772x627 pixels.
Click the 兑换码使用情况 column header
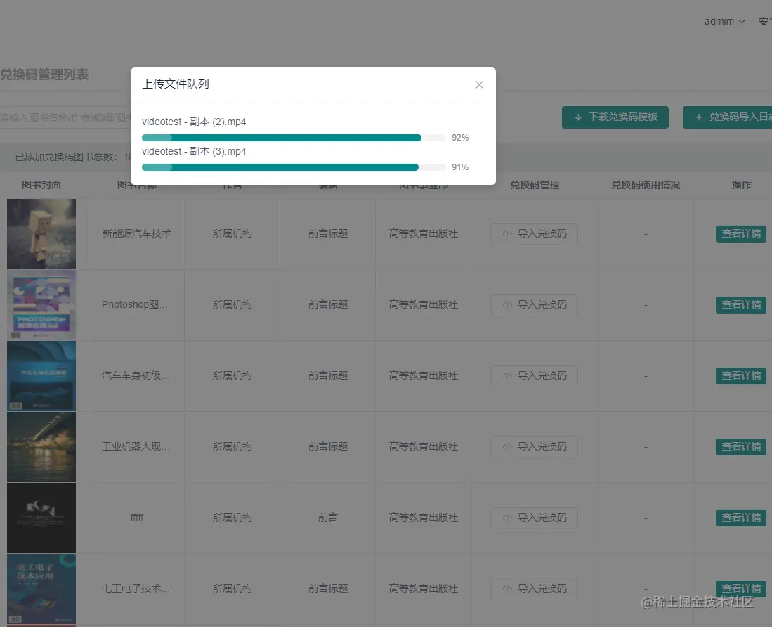click(646, 185)
